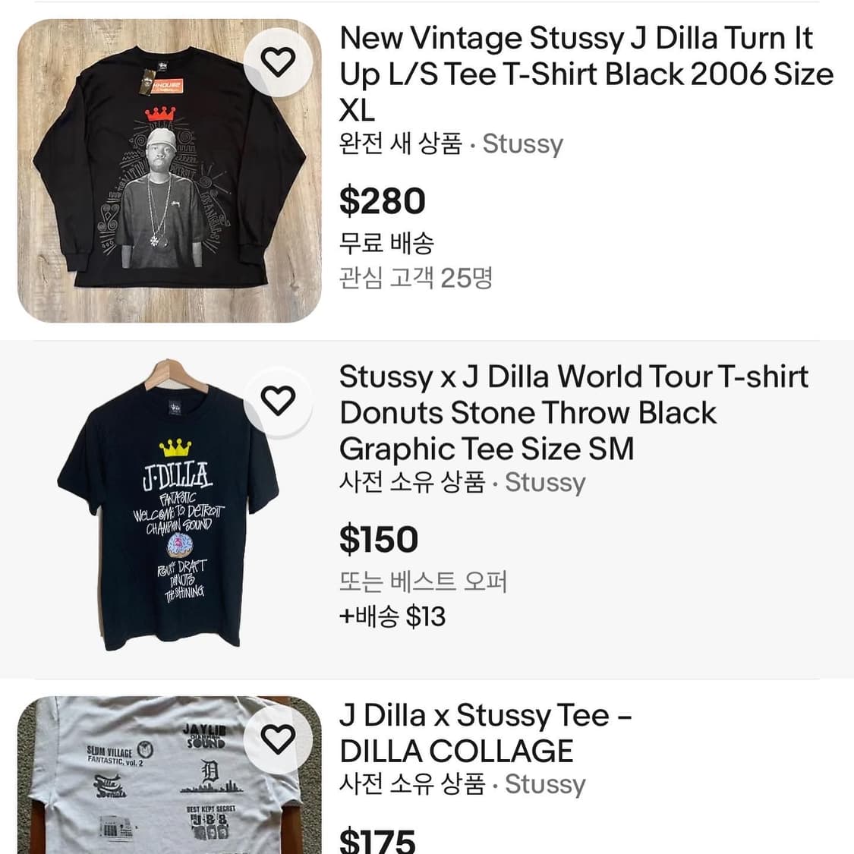Image resolution: width=854 pixels, height=854 pixels.
Task: Click the $280 price
Action: pos(382,201)
